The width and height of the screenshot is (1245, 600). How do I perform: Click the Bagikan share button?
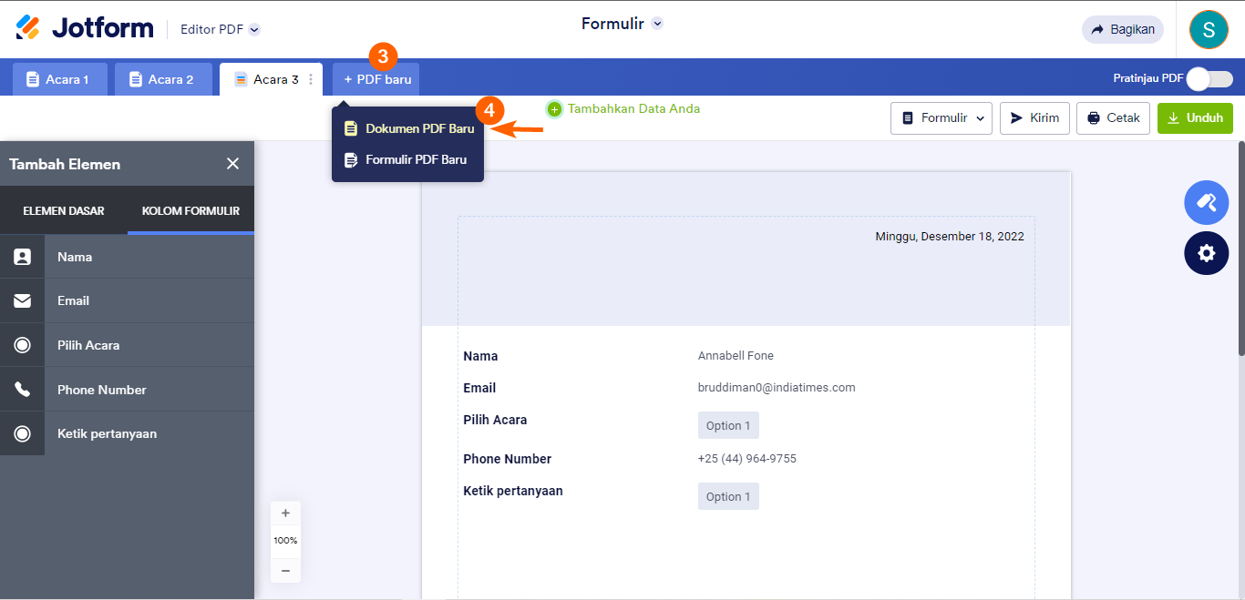(1123, 29)
